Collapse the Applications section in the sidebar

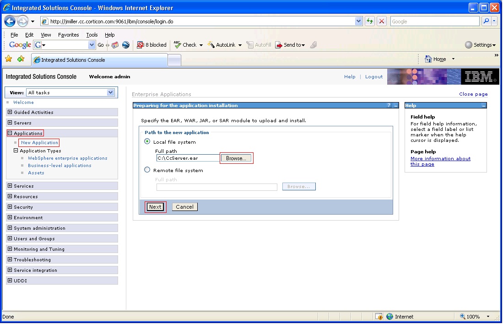pyautogui.click(x=10, y=133)
